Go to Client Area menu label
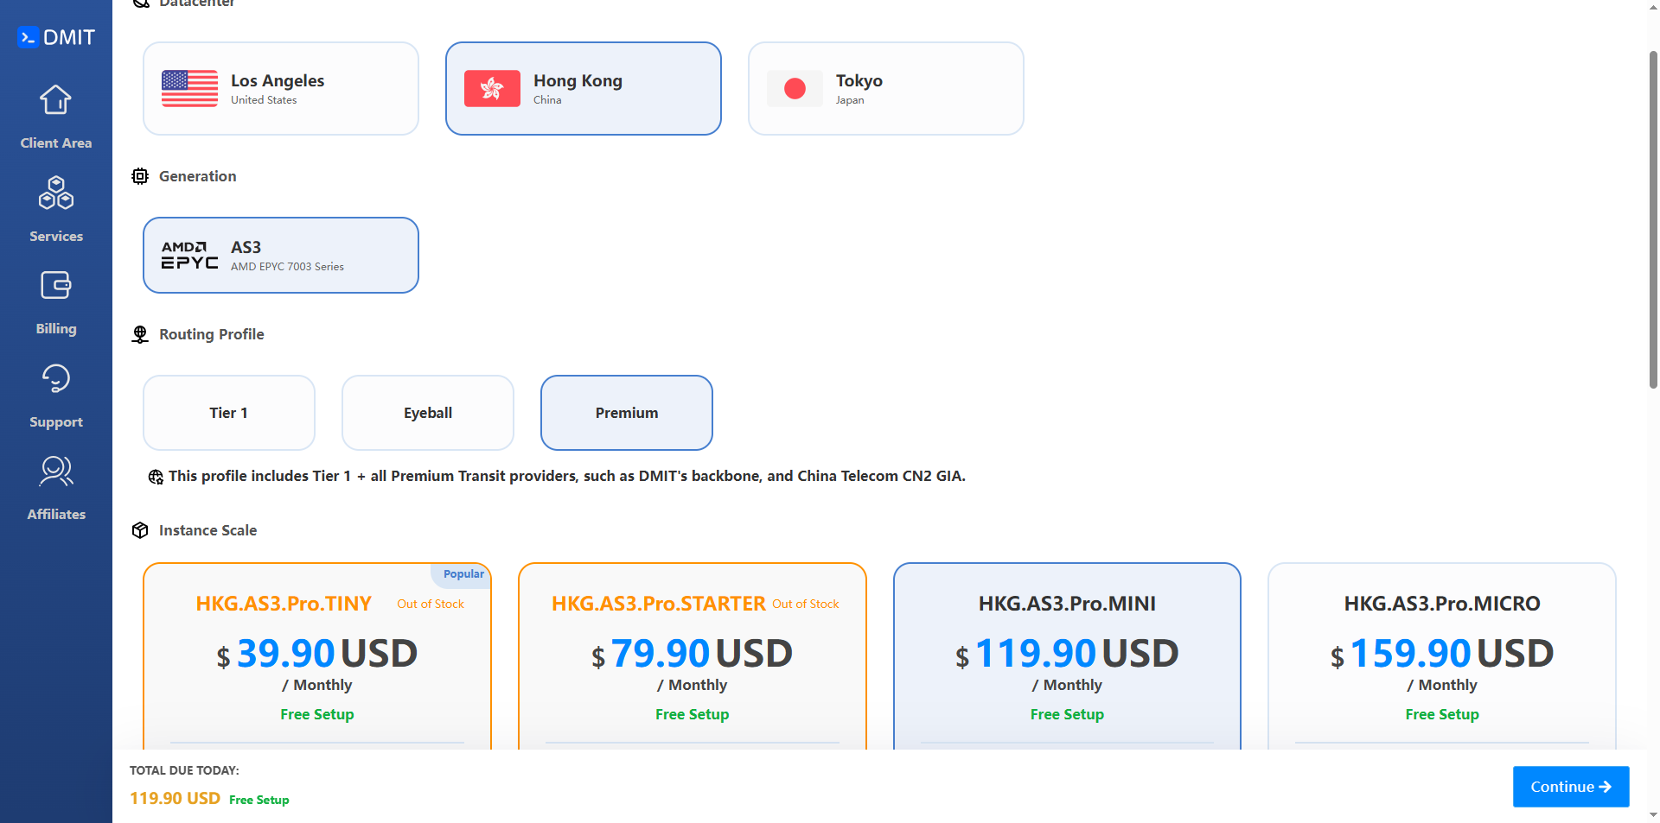The width and height of the screenshot is (1660, 823). pos(56,143)
